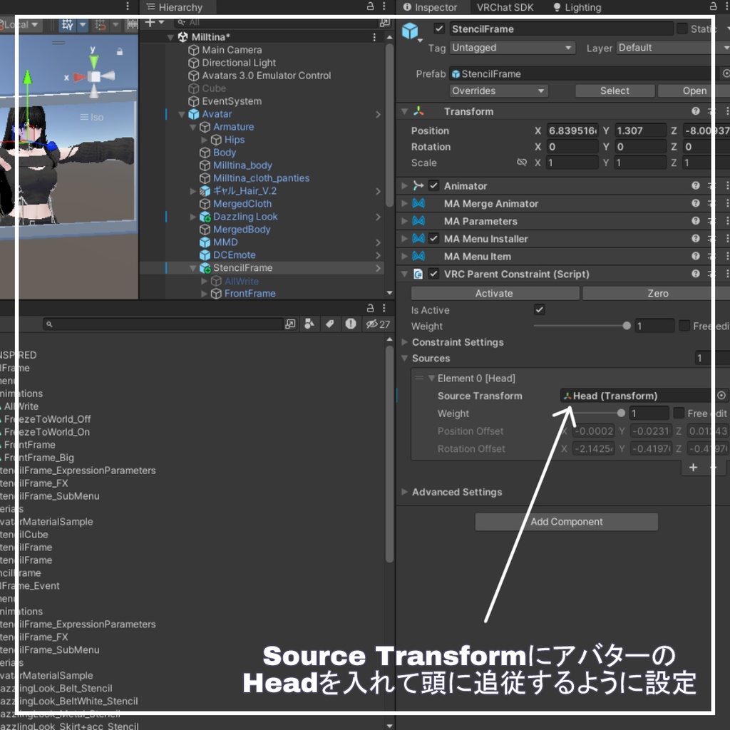Click the MA Parameters component icon

tap(418, 221)
